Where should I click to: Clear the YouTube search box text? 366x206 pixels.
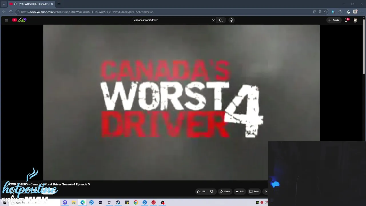click(x=213, y=20)
